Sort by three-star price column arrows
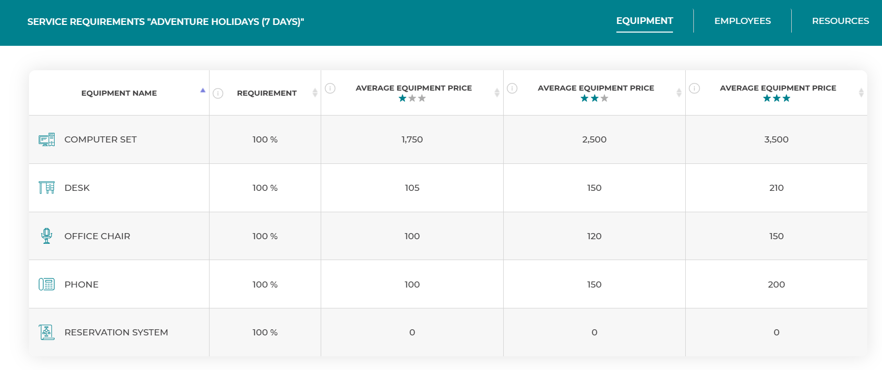 [x=861, y=93]
